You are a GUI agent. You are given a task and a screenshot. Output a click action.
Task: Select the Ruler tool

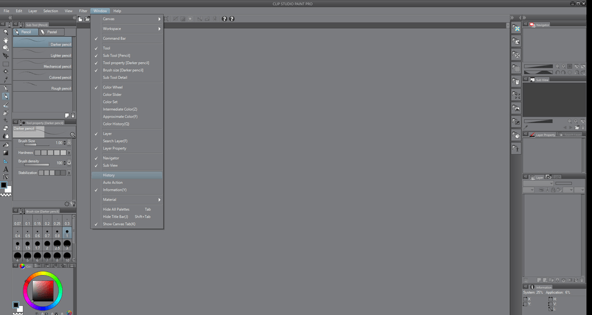point(6,161)
